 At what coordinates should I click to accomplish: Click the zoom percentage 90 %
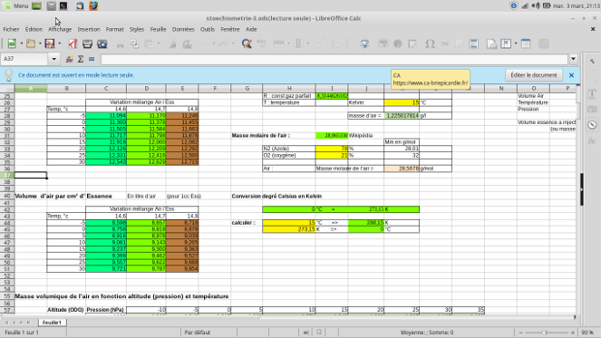[586, 333]
